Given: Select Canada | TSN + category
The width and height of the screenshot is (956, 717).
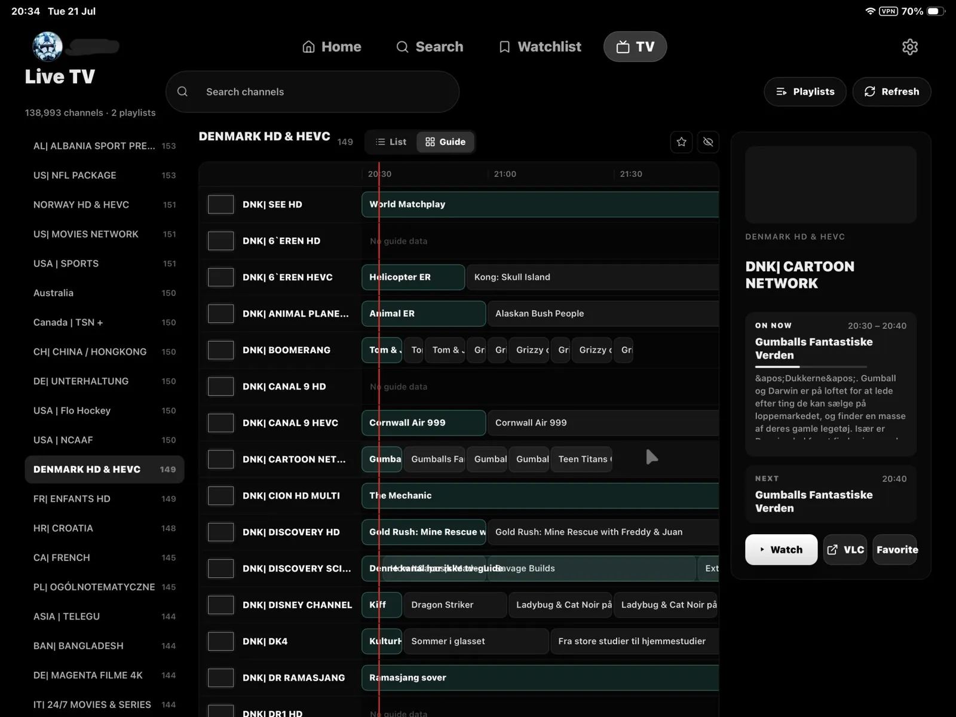Looking at the screenshot, I should [x=105, y=322].
